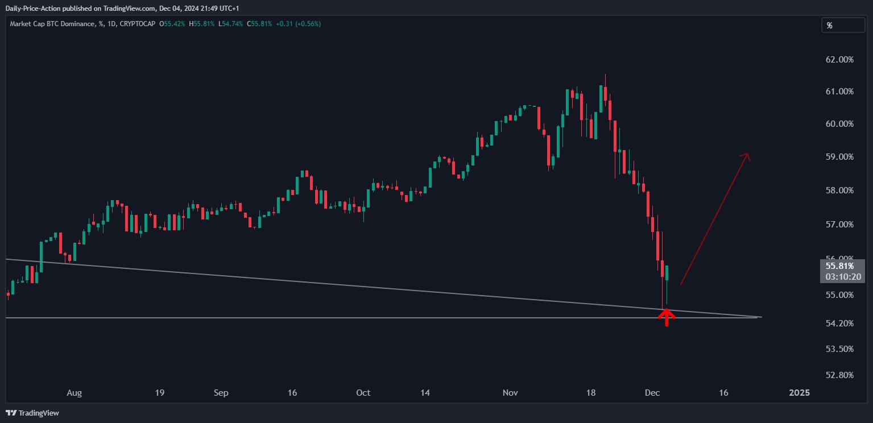Click the +0.31 (+0.56%) change value
873x423 pixels.
pos(298,24)
